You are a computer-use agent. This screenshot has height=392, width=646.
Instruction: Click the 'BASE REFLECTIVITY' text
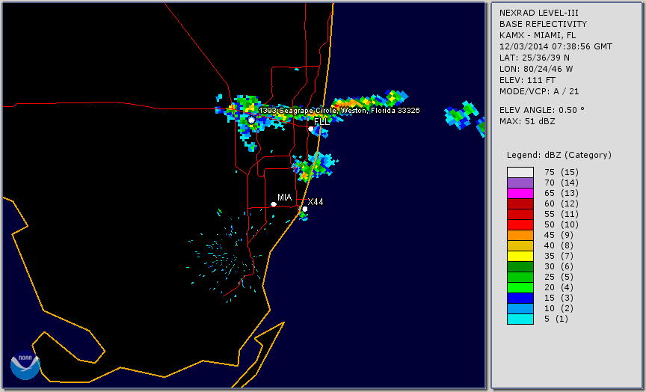[543, 25]
